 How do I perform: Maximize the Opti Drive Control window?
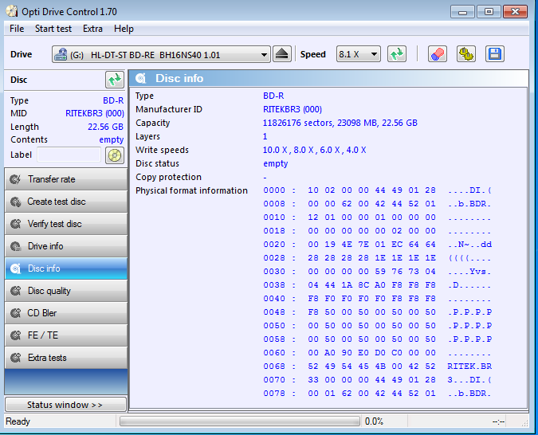(x=489, y=12)
